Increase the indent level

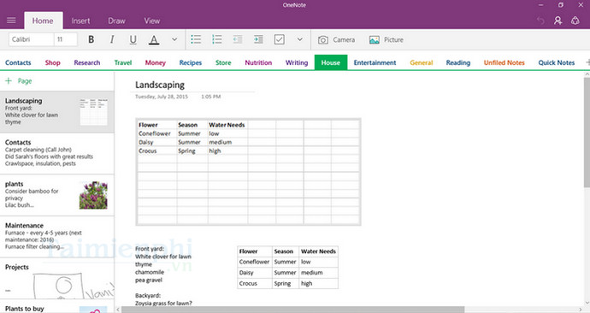258,39
